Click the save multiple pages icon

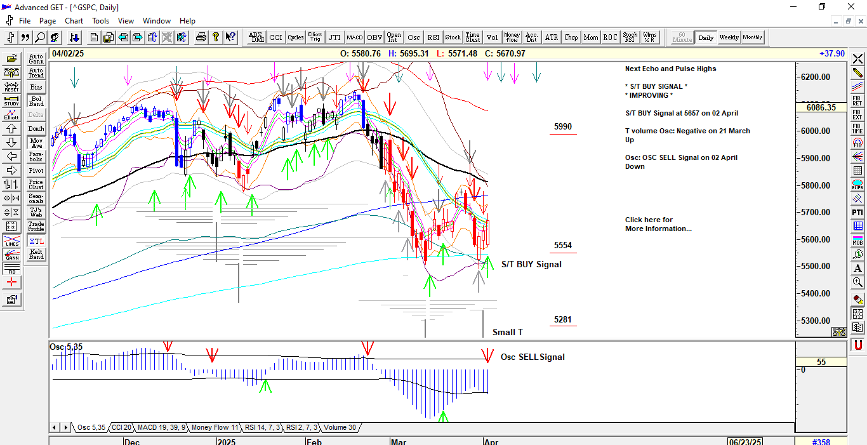(109, 37)
